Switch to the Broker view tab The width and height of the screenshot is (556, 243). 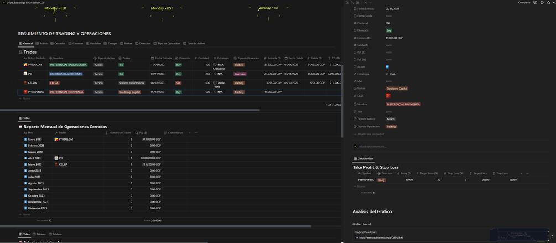tap(126, 44)
